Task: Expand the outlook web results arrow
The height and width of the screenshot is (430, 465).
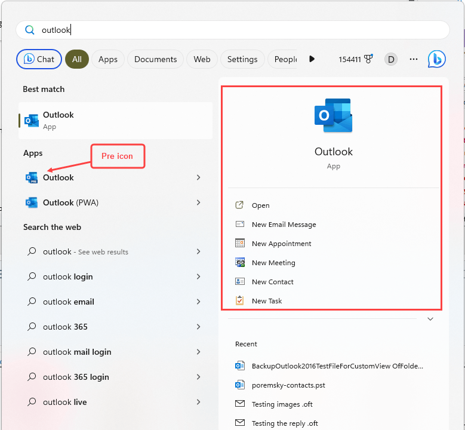Action: 198,251
